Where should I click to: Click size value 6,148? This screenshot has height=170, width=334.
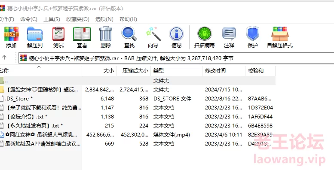click(107, 98)
